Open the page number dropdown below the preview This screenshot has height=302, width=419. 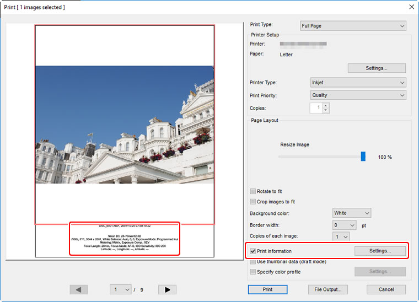121,289
